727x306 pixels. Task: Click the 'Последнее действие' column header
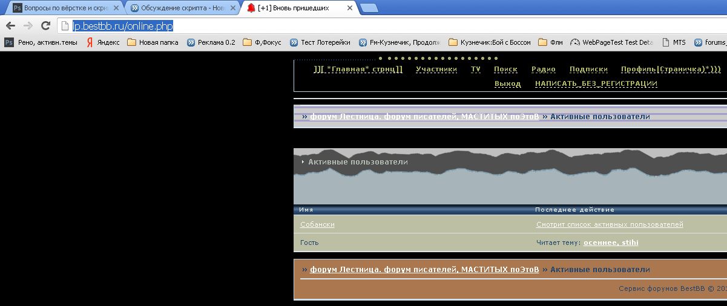point(575,210)
